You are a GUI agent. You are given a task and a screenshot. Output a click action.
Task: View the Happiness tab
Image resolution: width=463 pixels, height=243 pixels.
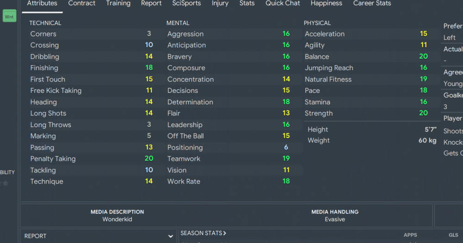pyautogui.click(x=326, y=4)
